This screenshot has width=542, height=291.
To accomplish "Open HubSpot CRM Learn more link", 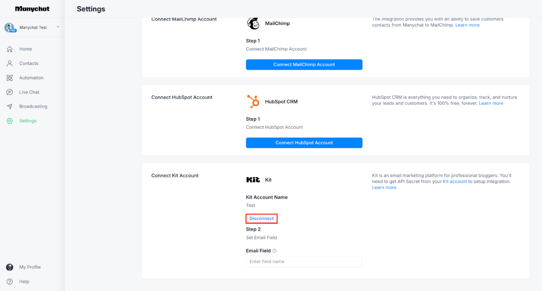I will coord(491,103).
